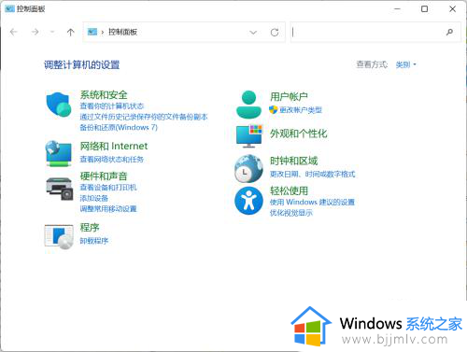Open the 系统和安全 category link
Viewport: 467px width, 352px height.
click(x=104, y=95)
